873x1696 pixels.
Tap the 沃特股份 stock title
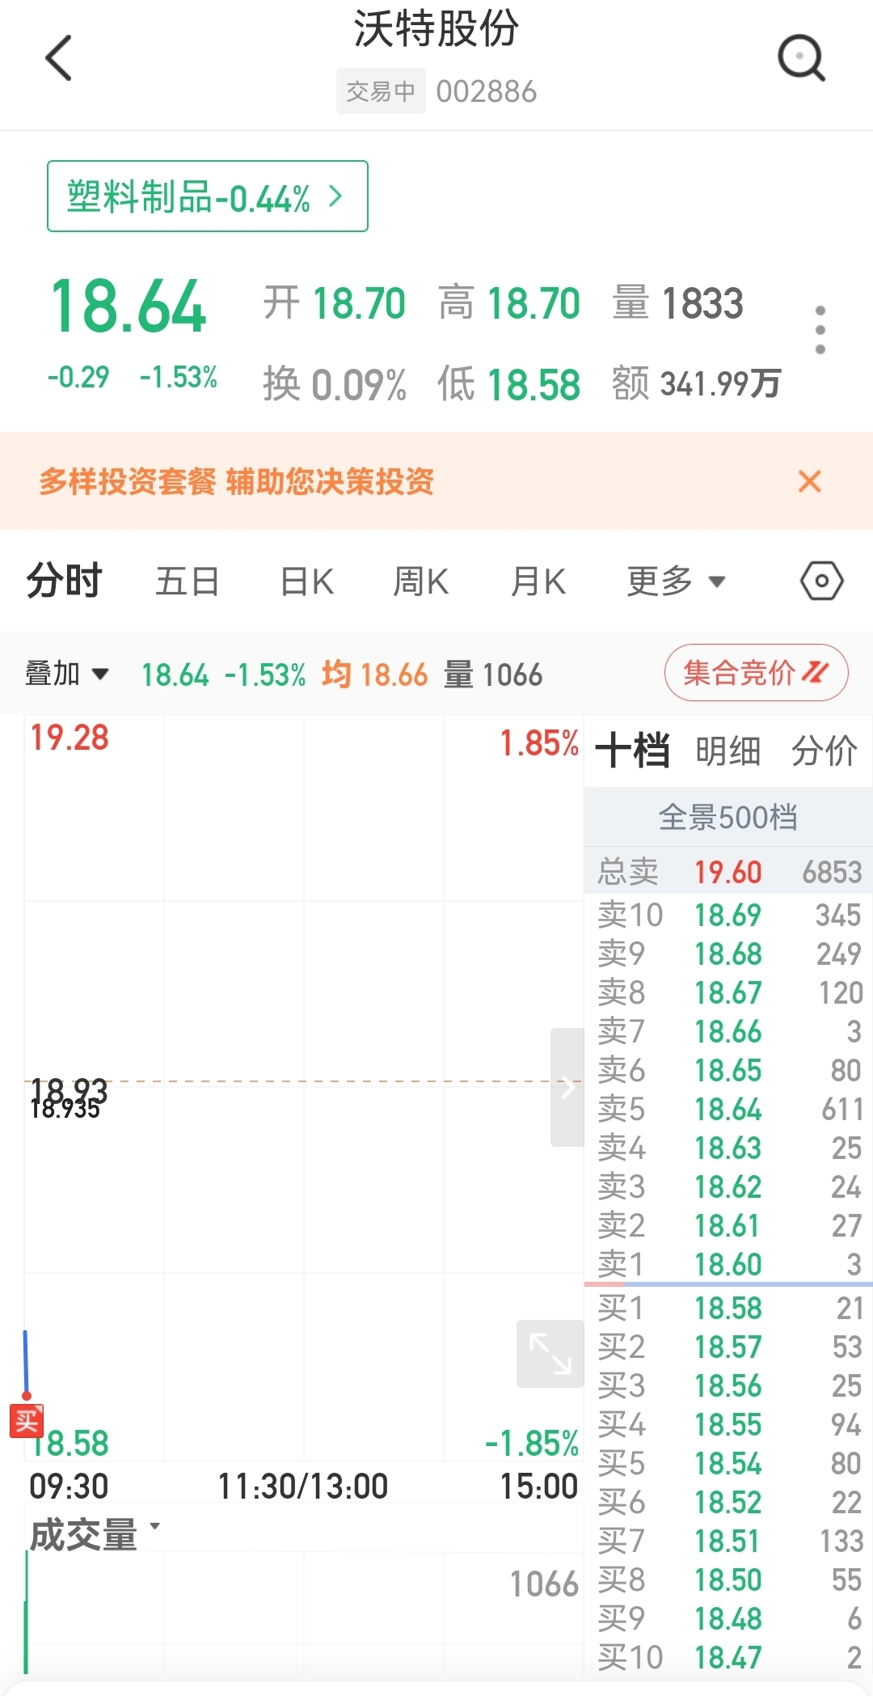tap(436, 30)
